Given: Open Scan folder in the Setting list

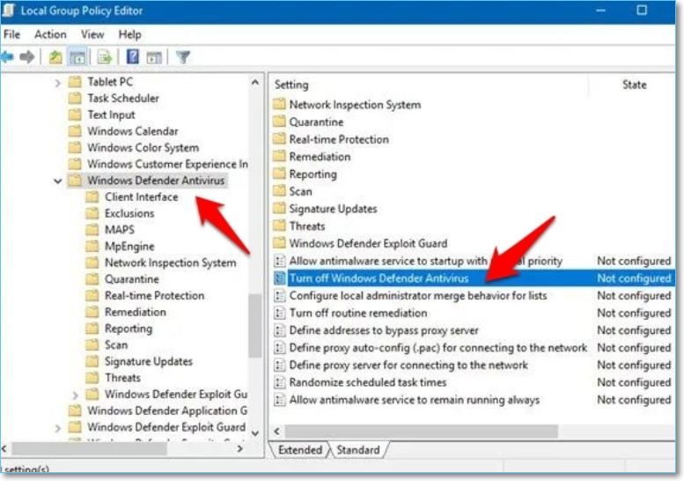Looking at the screenshot, I should click(300, 191).
